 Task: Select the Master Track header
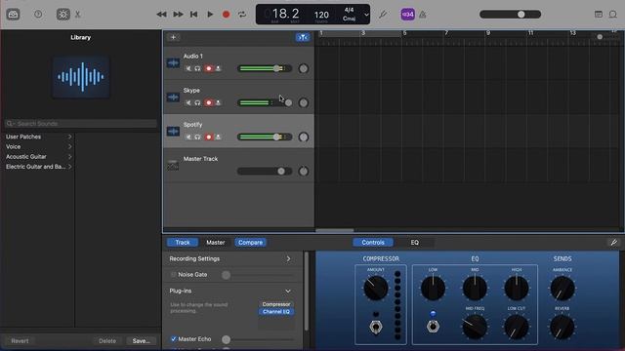click(x=238, y=165)
